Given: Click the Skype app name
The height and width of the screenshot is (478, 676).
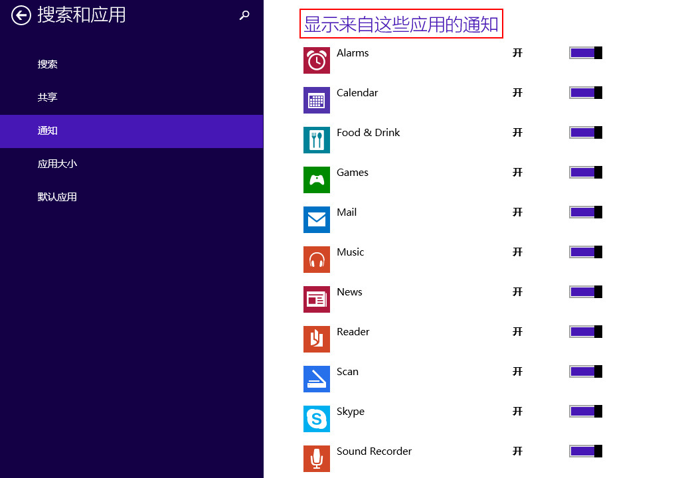Looking at the screenshot, I should coord(351,412).
